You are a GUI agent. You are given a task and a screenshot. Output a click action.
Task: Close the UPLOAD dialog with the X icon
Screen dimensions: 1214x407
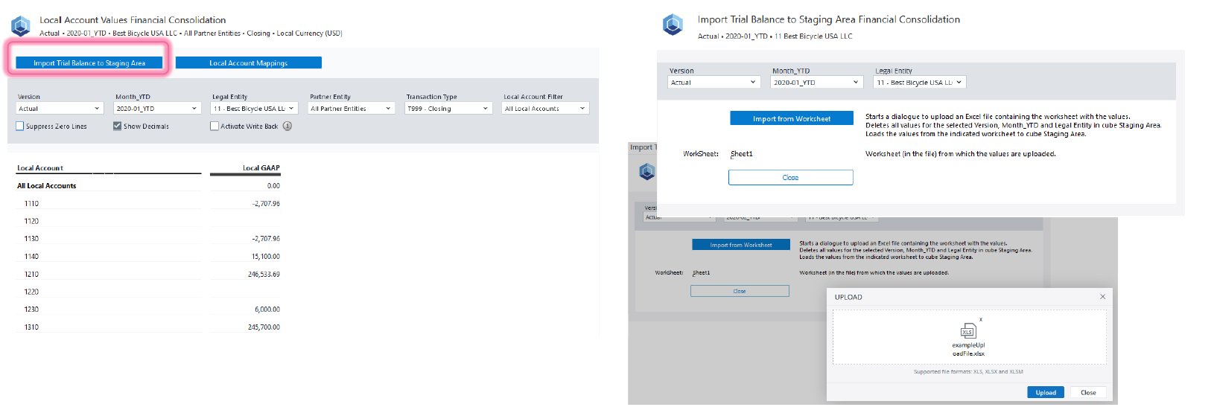pos(1102,297)
